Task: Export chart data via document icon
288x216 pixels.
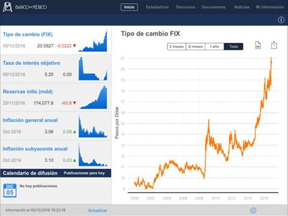Action: coord(258,45)
